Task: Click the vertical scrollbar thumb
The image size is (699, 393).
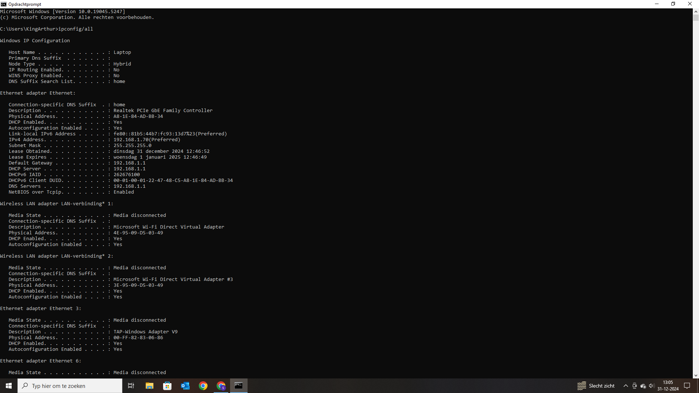Action: click(x=696, y=17)
